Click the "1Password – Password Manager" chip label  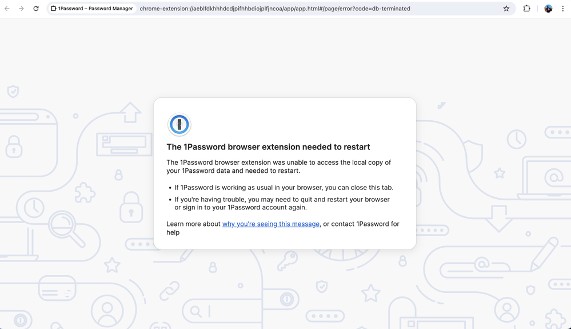95,9
